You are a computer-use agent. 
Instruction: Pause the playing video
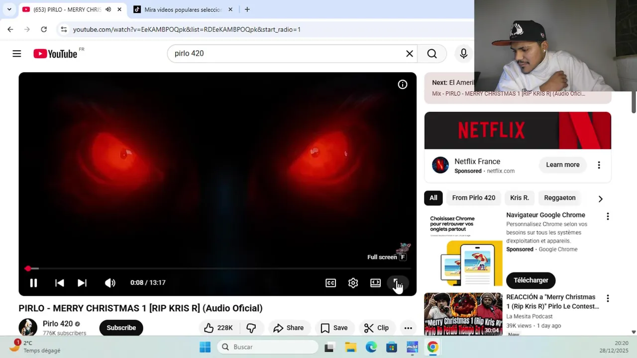(33, 283)
